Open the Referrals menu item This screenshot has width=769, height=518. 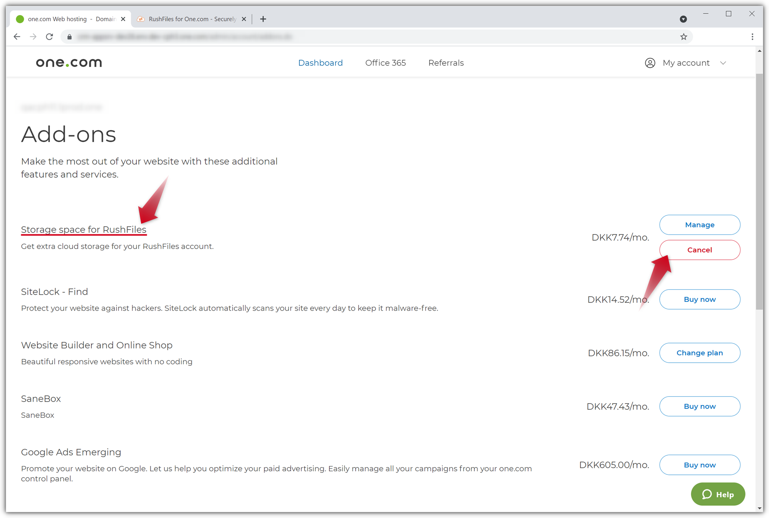[446, 63]
